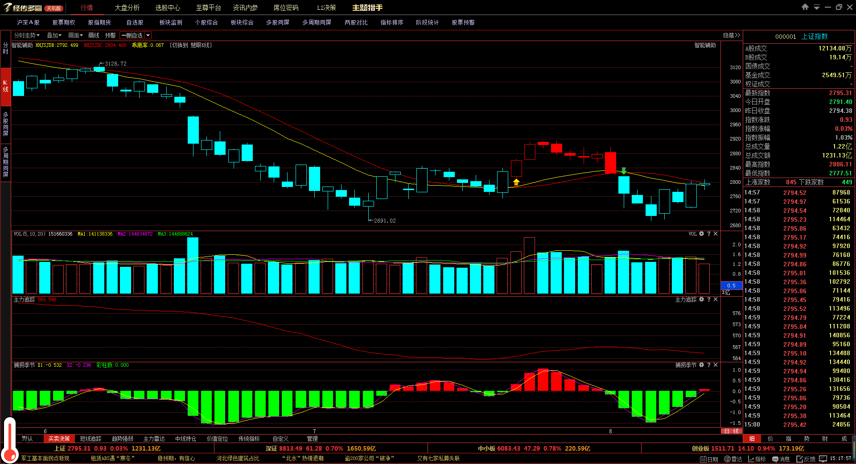The image size is (856, 464).
Task: Open the radar (雷达) status bar icon
Action: click(733, 459)
